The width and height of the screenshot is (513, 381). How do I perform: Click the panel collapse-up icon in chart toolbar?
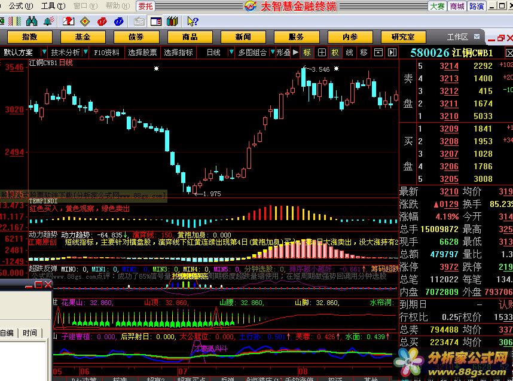tap(378, 53)
